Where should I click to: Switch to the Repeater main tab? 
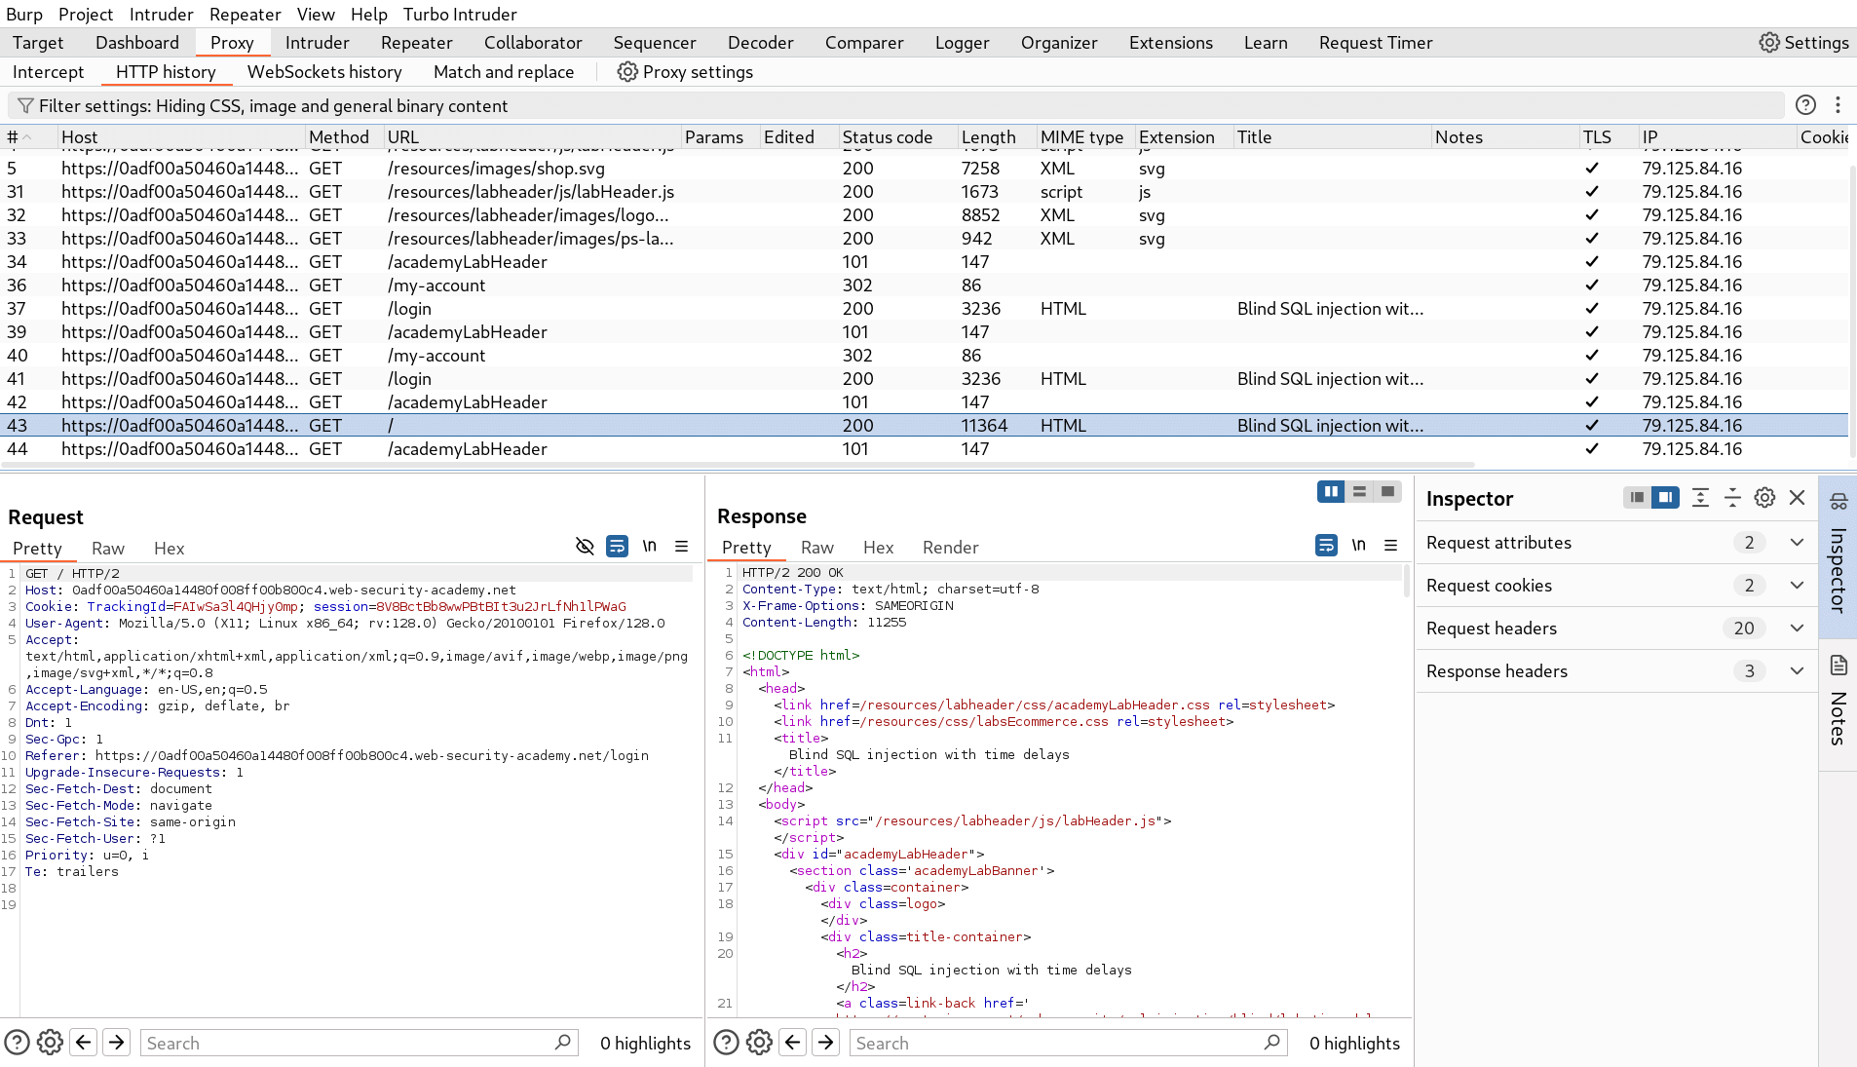pos(416,43)
